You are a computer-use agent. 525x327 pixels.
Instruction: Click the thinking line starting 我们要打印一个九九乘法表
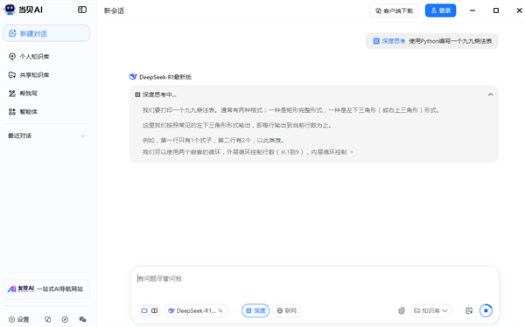point(290,110)
